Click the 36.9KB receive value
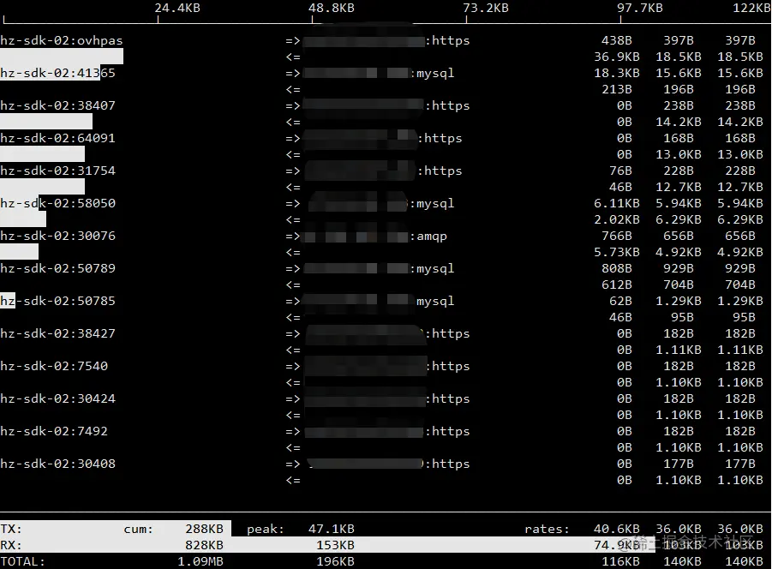Image resolution: width=772 pixels, height=569 pixels. point(616,57)
